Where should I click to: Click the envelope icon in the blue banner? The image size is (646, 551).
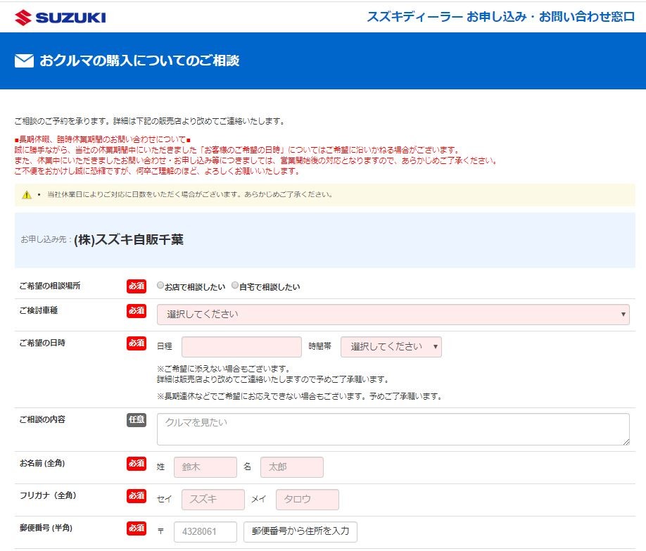click(x=25, y=61)
